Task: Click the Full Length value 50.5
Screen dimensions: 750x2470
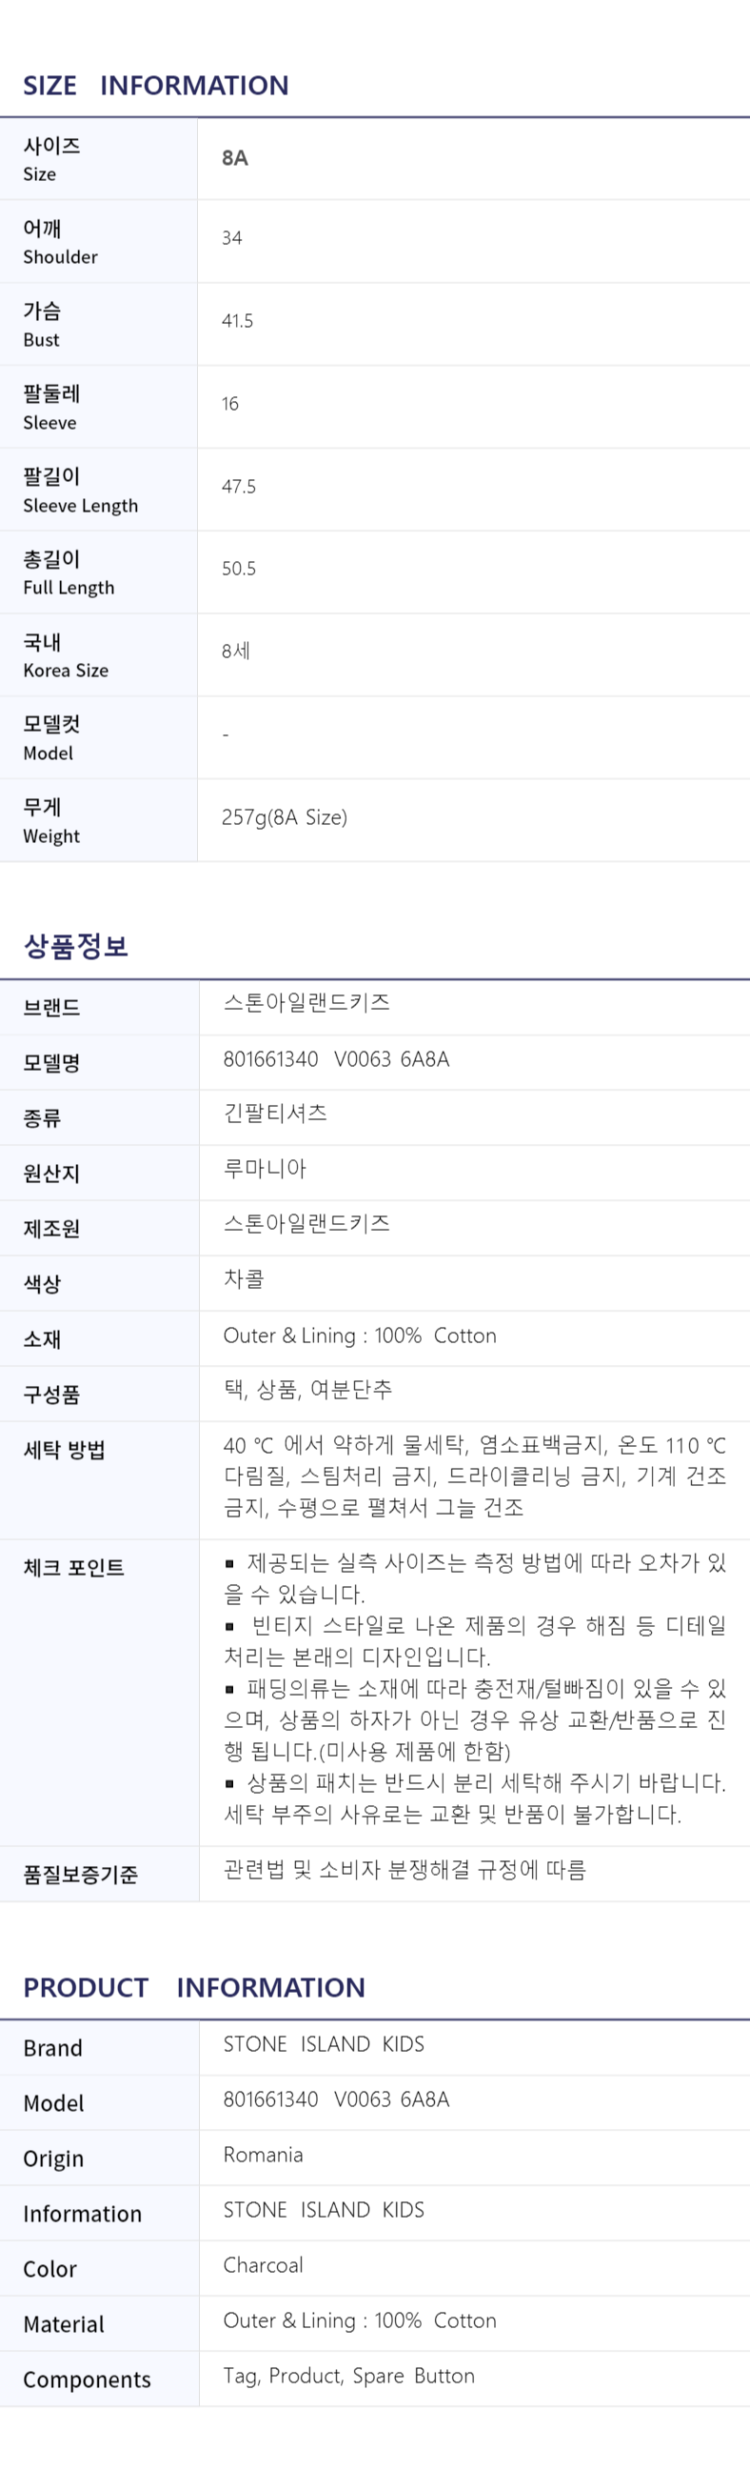Action: pyautogui.click(x=239, y=569)
